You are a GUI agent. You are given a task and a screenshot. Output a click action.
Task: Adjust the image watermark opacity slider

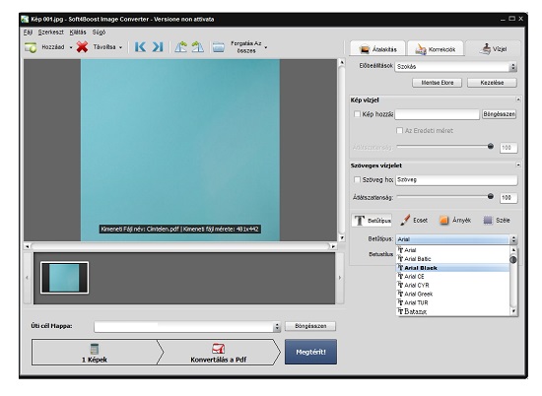point(490,147)
